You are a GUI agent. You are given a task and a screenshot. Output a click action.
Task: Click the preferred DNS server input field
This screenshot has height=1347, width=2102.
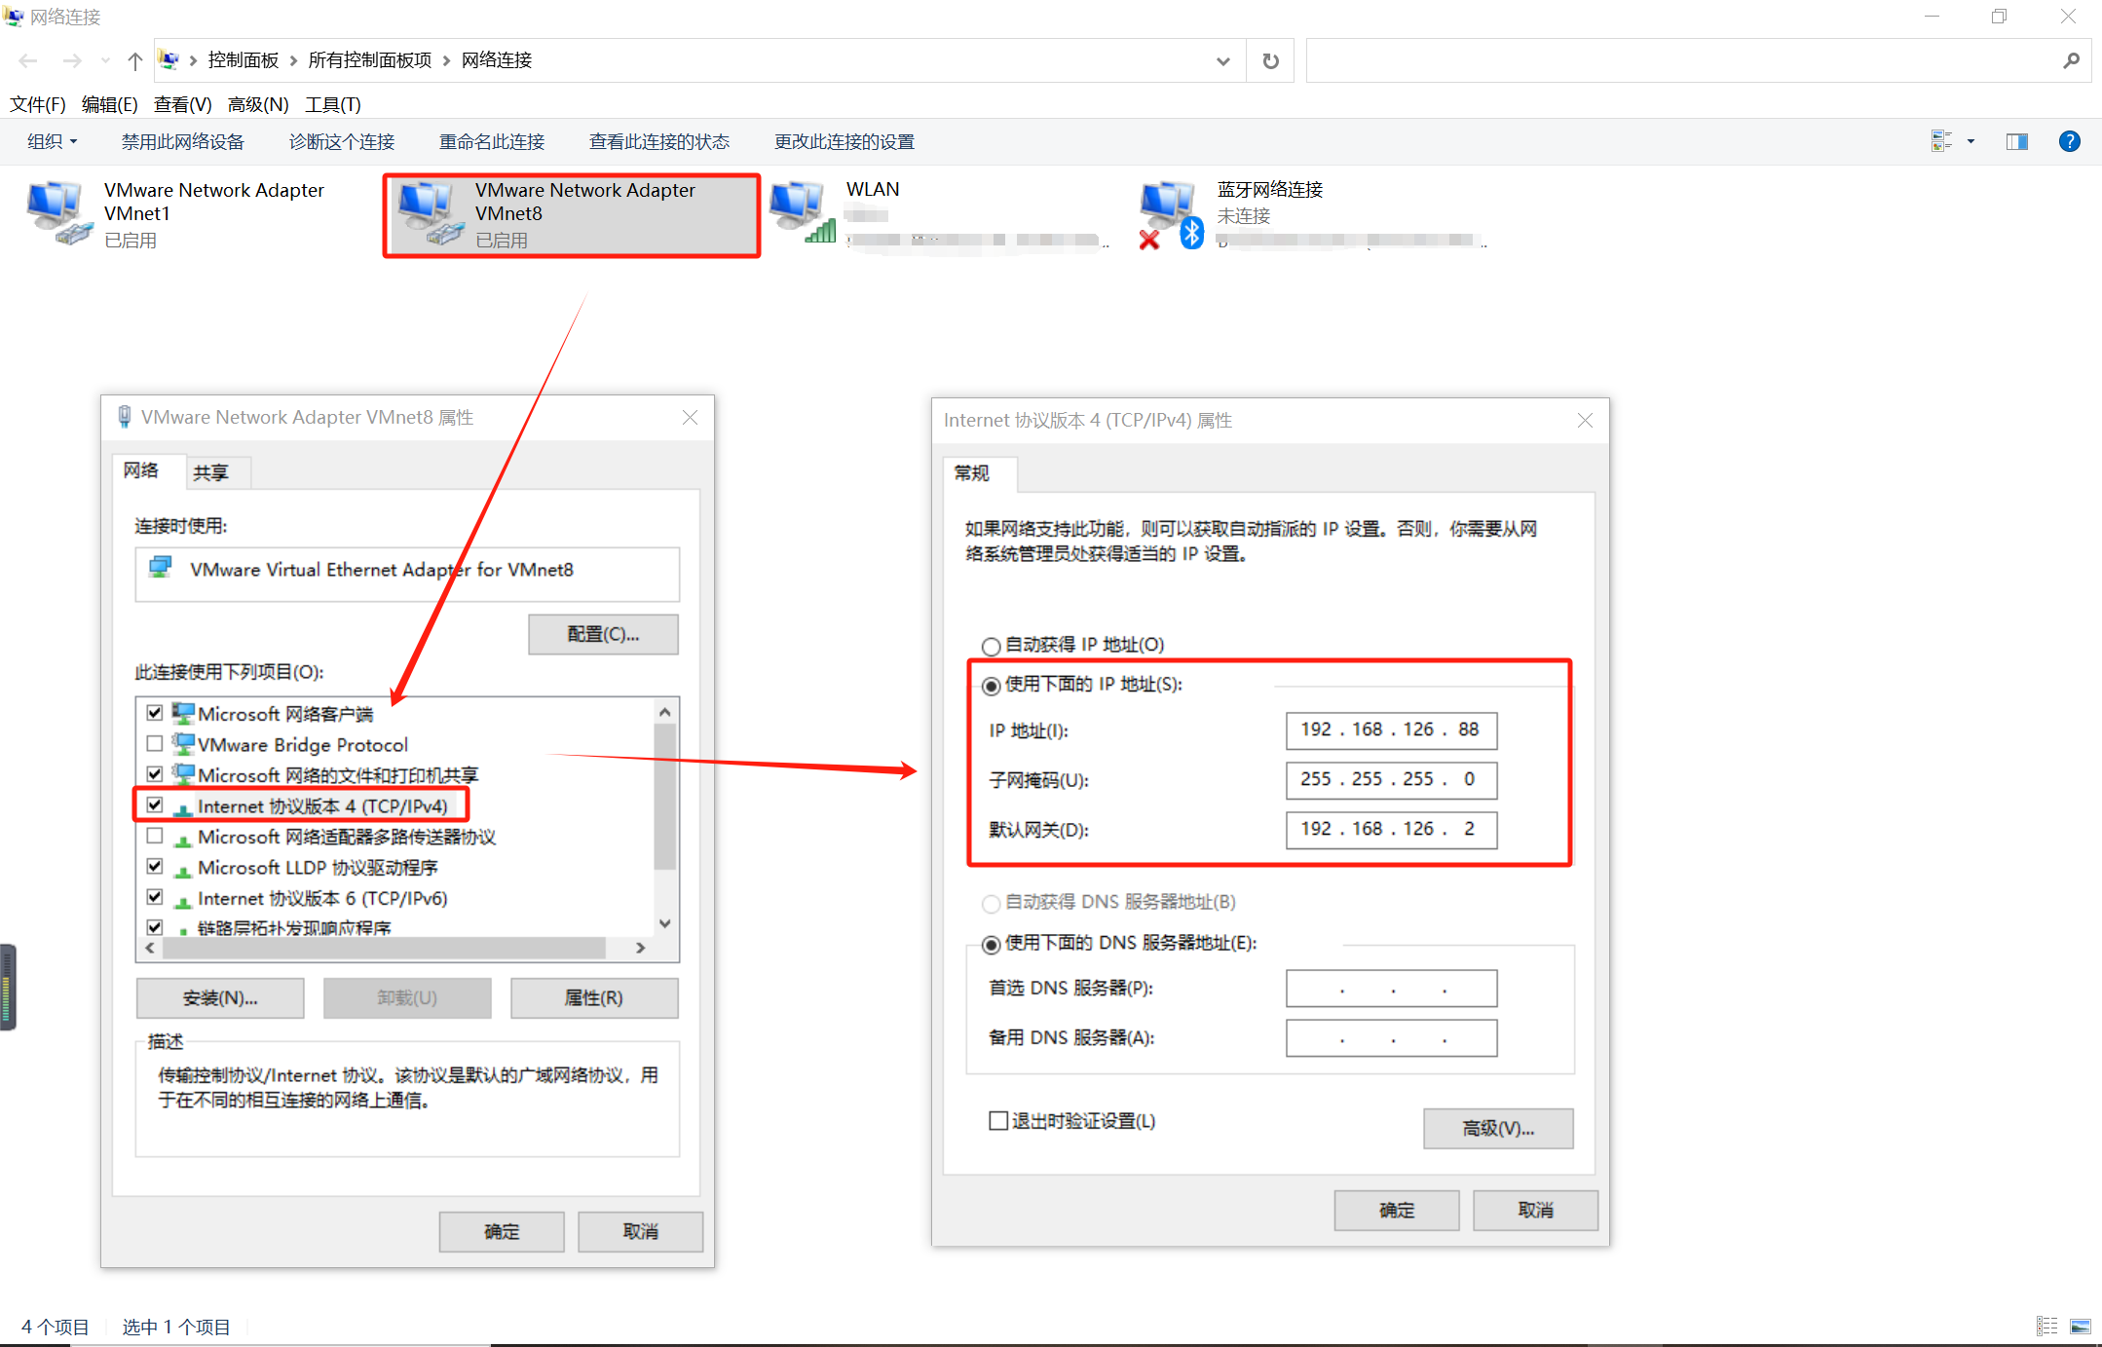(1390, 989)
